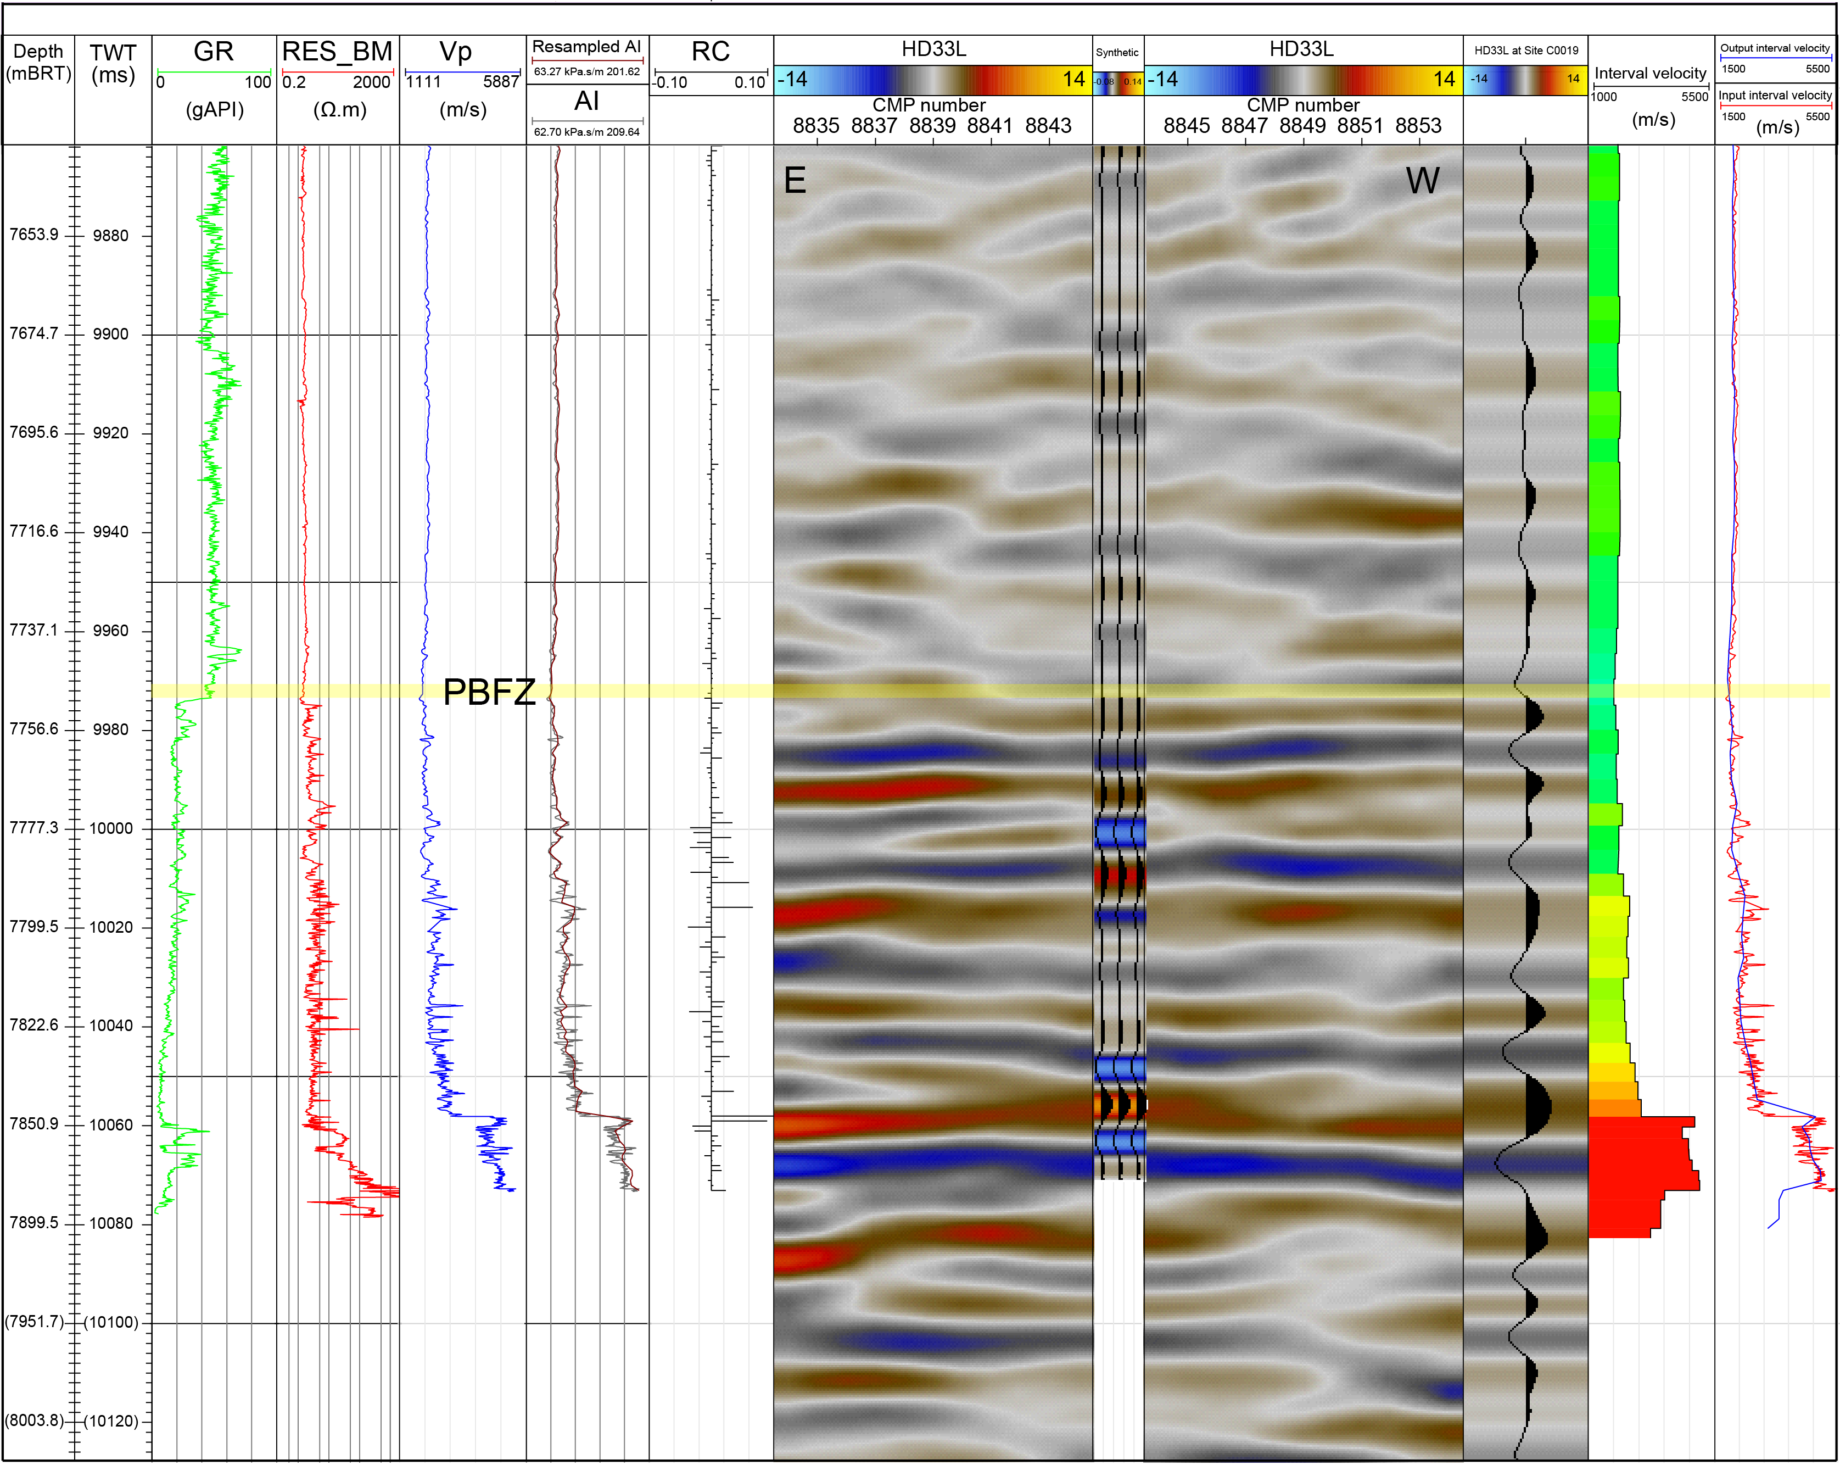This screenshot has width=1840, height=1465.
Task: Click the HD33L at Site C0019 header
Action: point(1526,51)
